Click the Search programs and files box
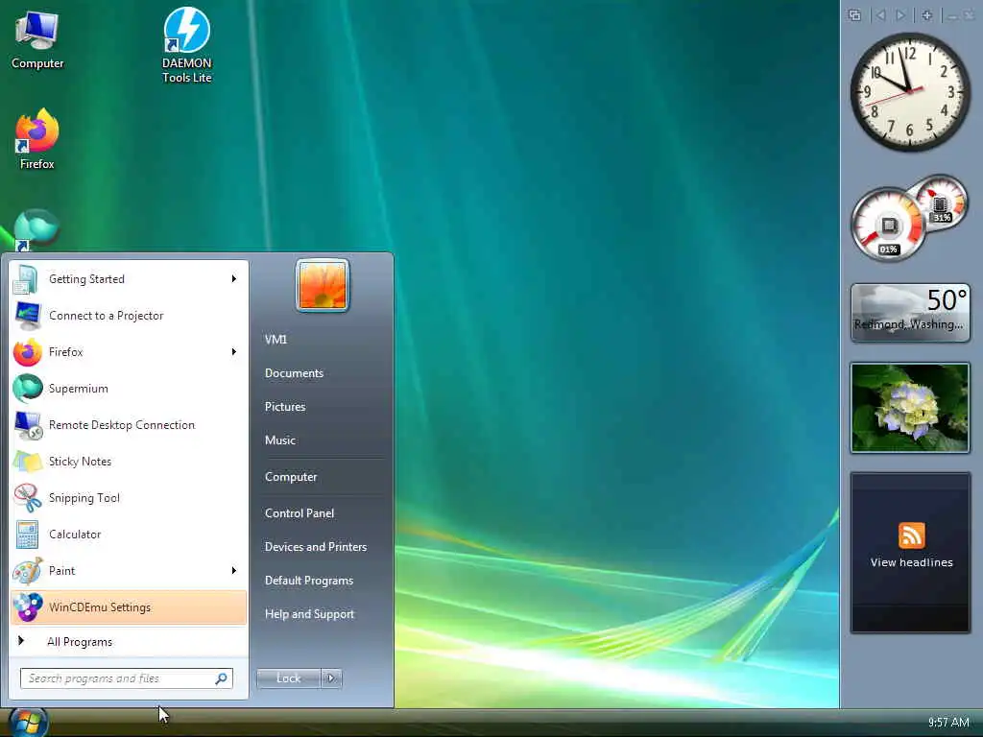Image resolution: width=983 pixels, height=737 pixels. (127, 678)
